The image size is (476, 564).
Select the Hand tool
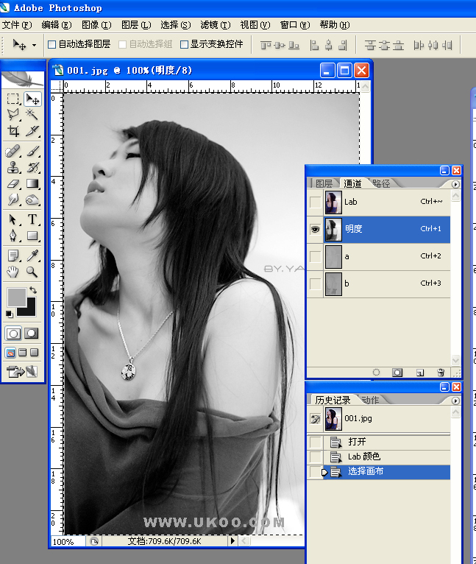click(x=13, y=272)
